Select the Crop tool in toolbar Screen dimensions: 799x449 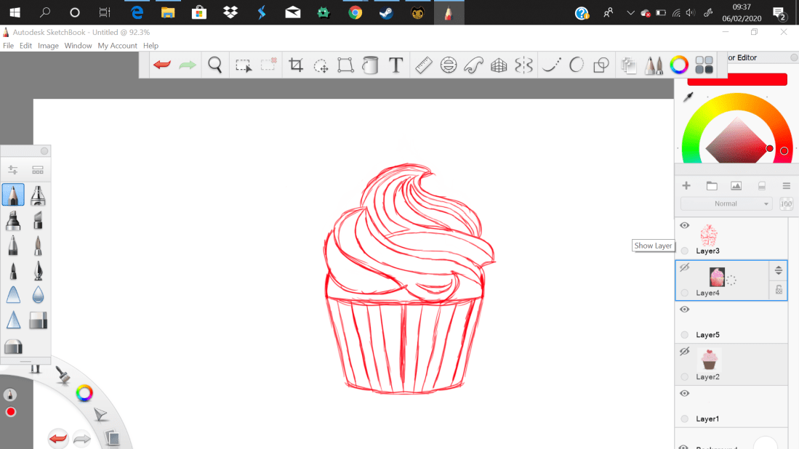point(296,65)
